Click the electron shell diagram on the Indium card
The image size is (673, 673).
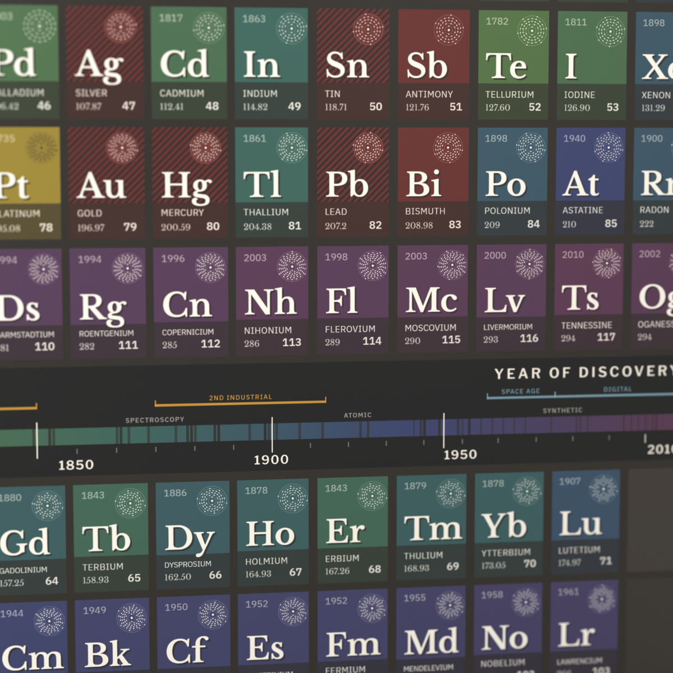pos(292,28)
